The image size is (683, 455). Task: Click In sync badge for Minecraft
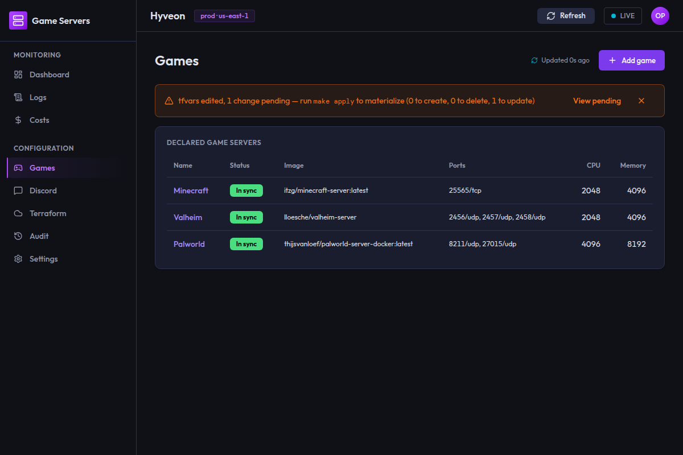pos(246,191)
